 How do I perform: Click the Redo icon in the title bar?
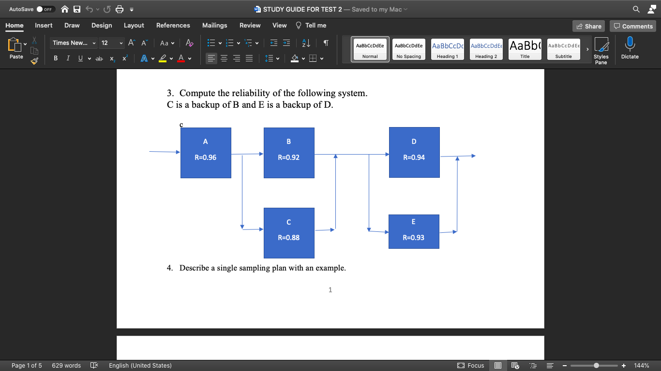pos(107,9)
